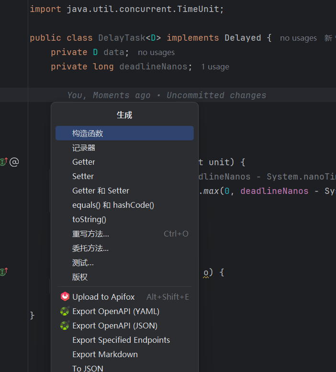The height and width of the screenshot is (372, 336).
Task: Generate equals() 和 hashCode()
Action: (x=124, y=205)
